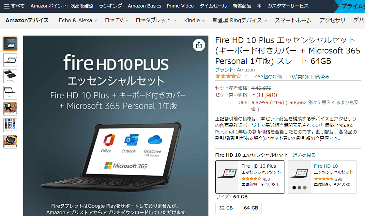Screen dimensions: 365x216
Task: Open Prime Video in top navigation
Action: 180,6
